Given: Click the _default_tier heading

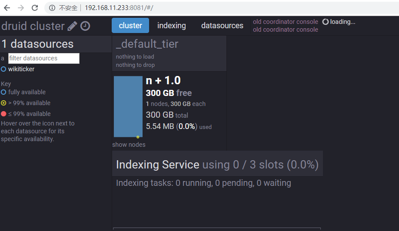Looking at the screenshot, I should [147, 44].
